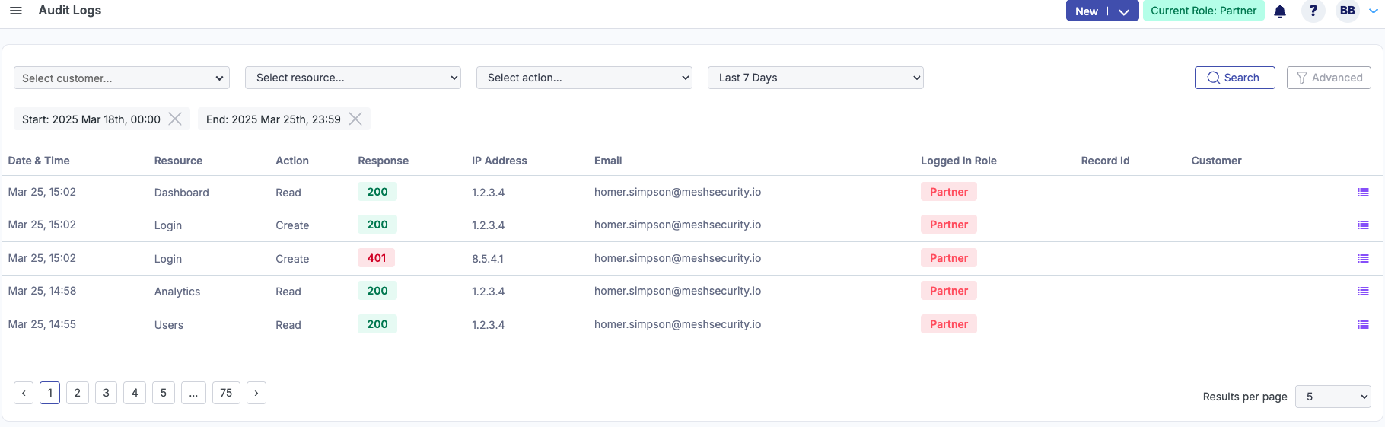The image size is (1385, 427).
Task: Open the Select action dropdown
Action: (584, 78)
